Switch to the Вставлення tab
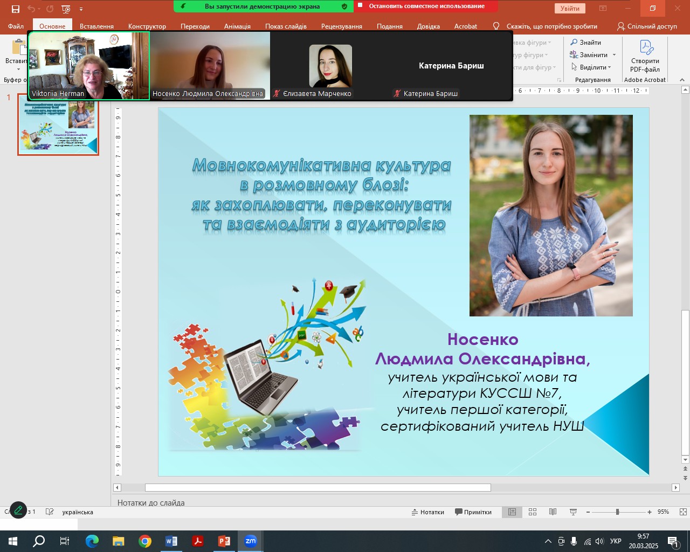 point(96,26)
